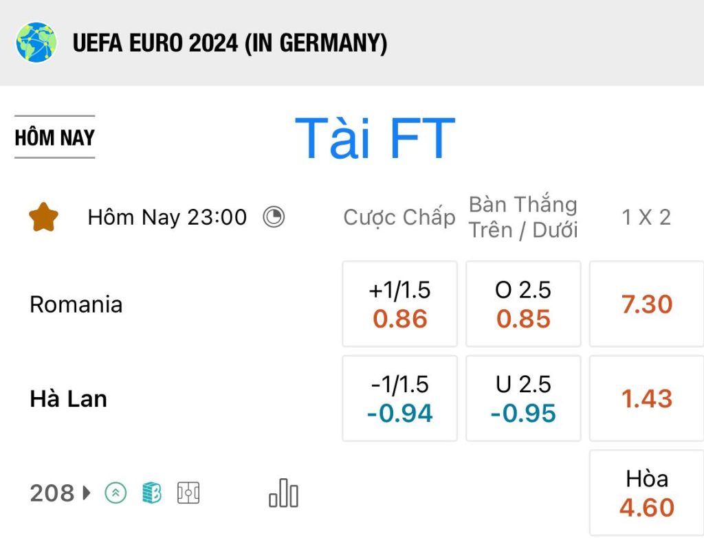This screenshot has height=540, width=704.
Task: Click the Romania team name
Action: pyautogui.click(x=76, y=304)
